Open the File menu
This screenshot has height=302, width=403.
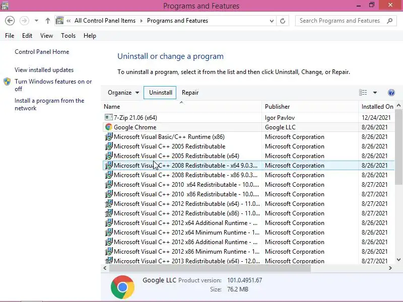click(x=10, y=36)
